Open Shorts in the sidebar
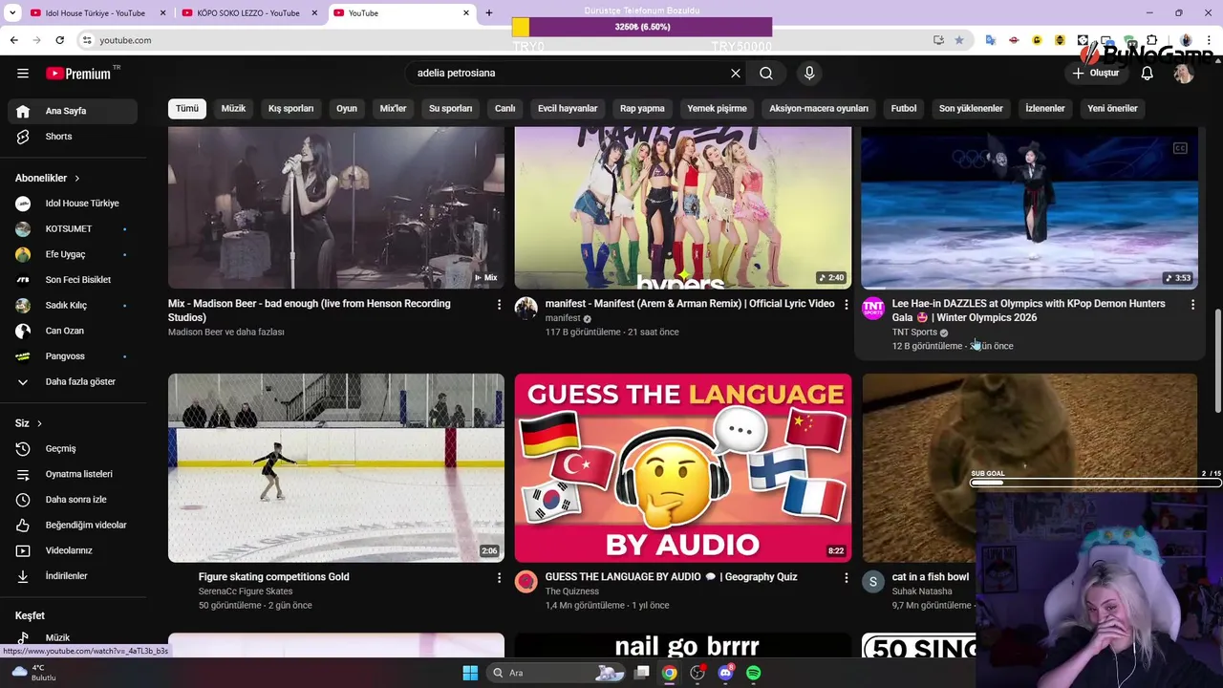 point(73,137)
